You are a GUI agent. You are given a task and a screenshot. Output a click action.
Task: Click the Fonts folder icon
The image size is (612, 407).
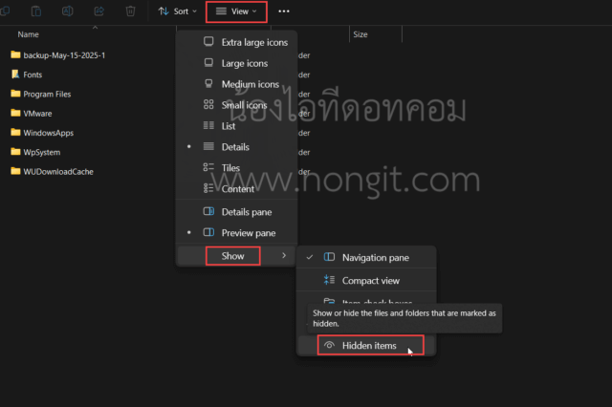15,75
